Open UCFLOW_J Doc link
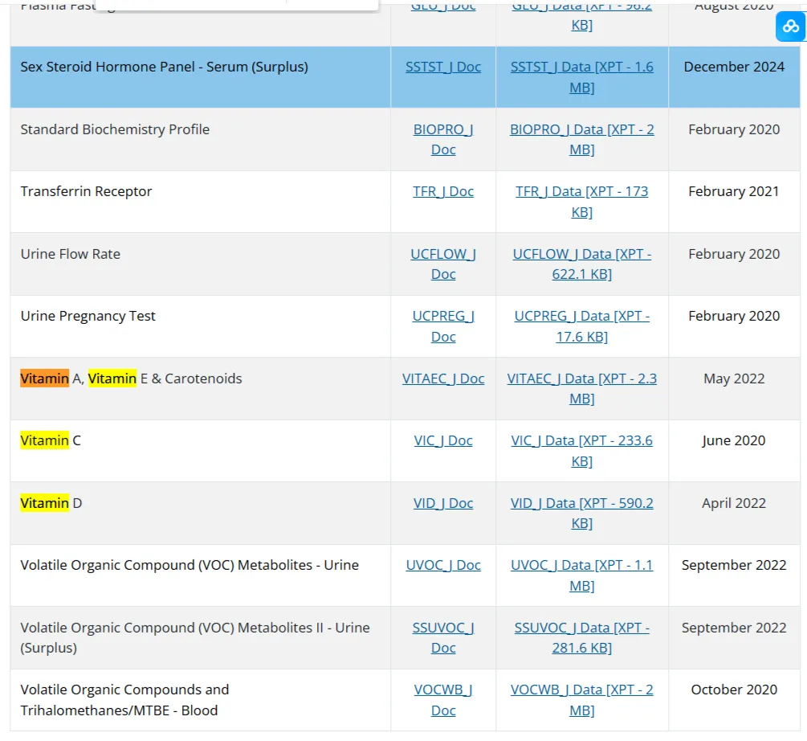The image size is (807, 741). [443, 264]
